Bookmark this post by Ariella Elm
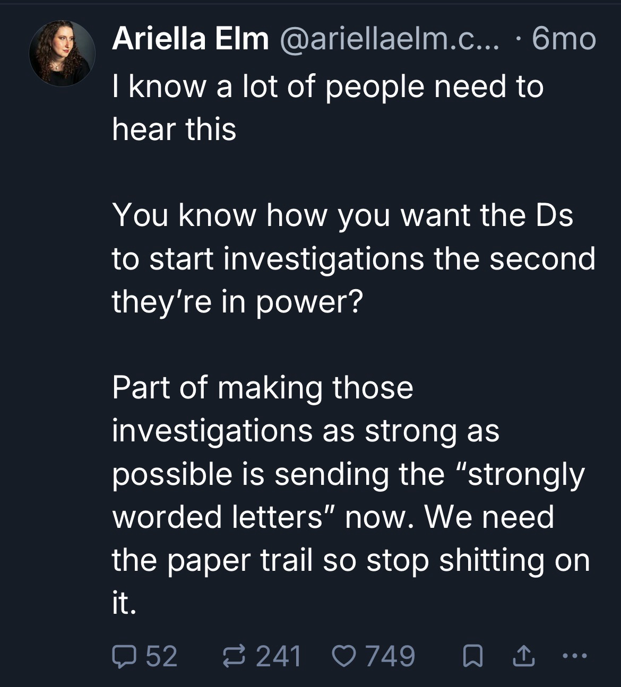The image size is (621, 687). click(x=470, y=657)
